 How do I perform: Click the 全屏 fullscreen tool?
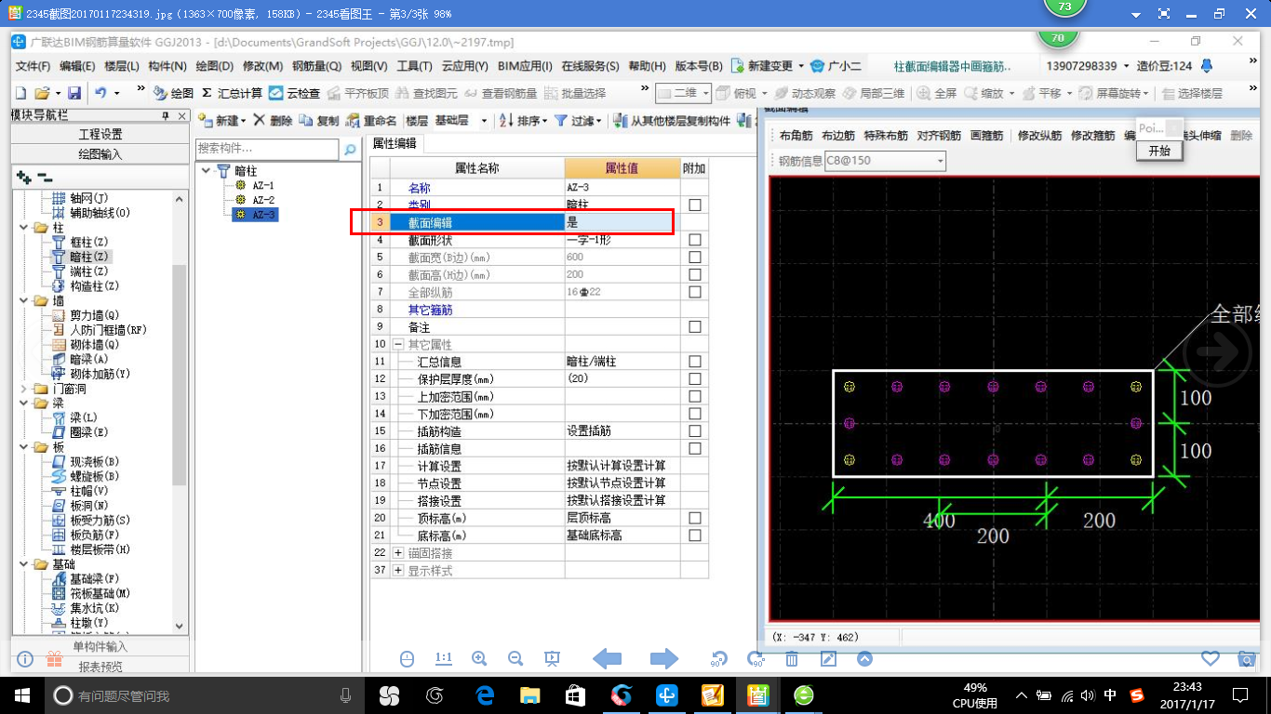click(937, 93)
